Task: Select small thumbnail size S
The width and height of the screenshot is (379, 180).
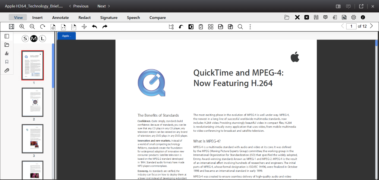Action: [x=25, y=39]
